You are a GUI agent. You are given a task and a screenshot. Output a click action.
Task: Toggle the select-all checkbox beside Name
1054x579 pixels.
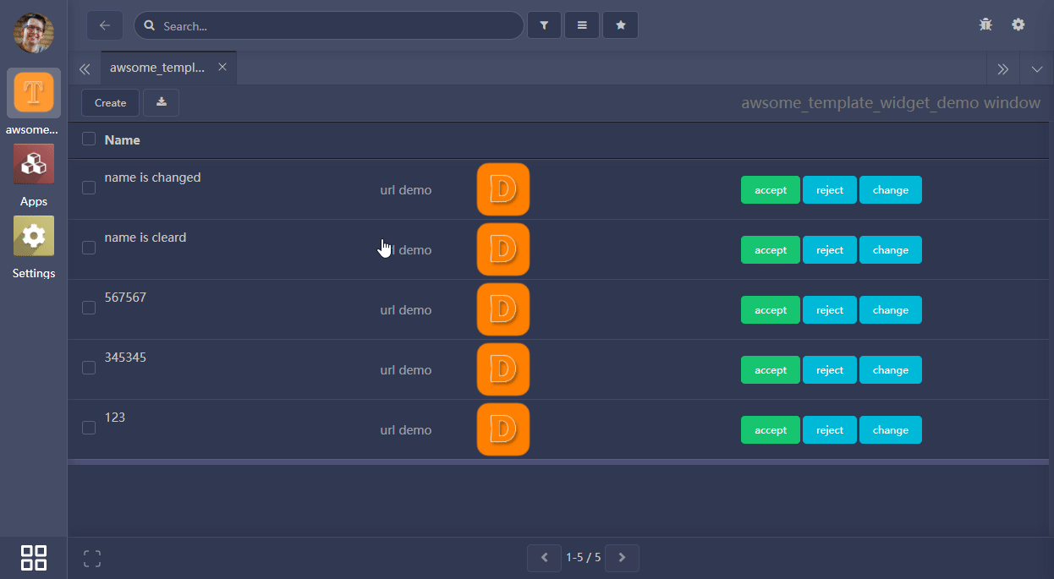pos(89,139)
